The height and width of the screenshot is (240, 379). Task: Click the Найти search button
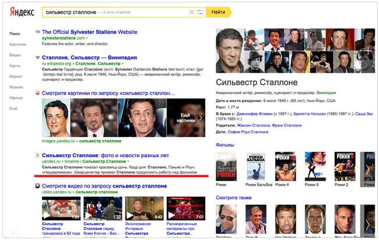click(x=219, y=12)
